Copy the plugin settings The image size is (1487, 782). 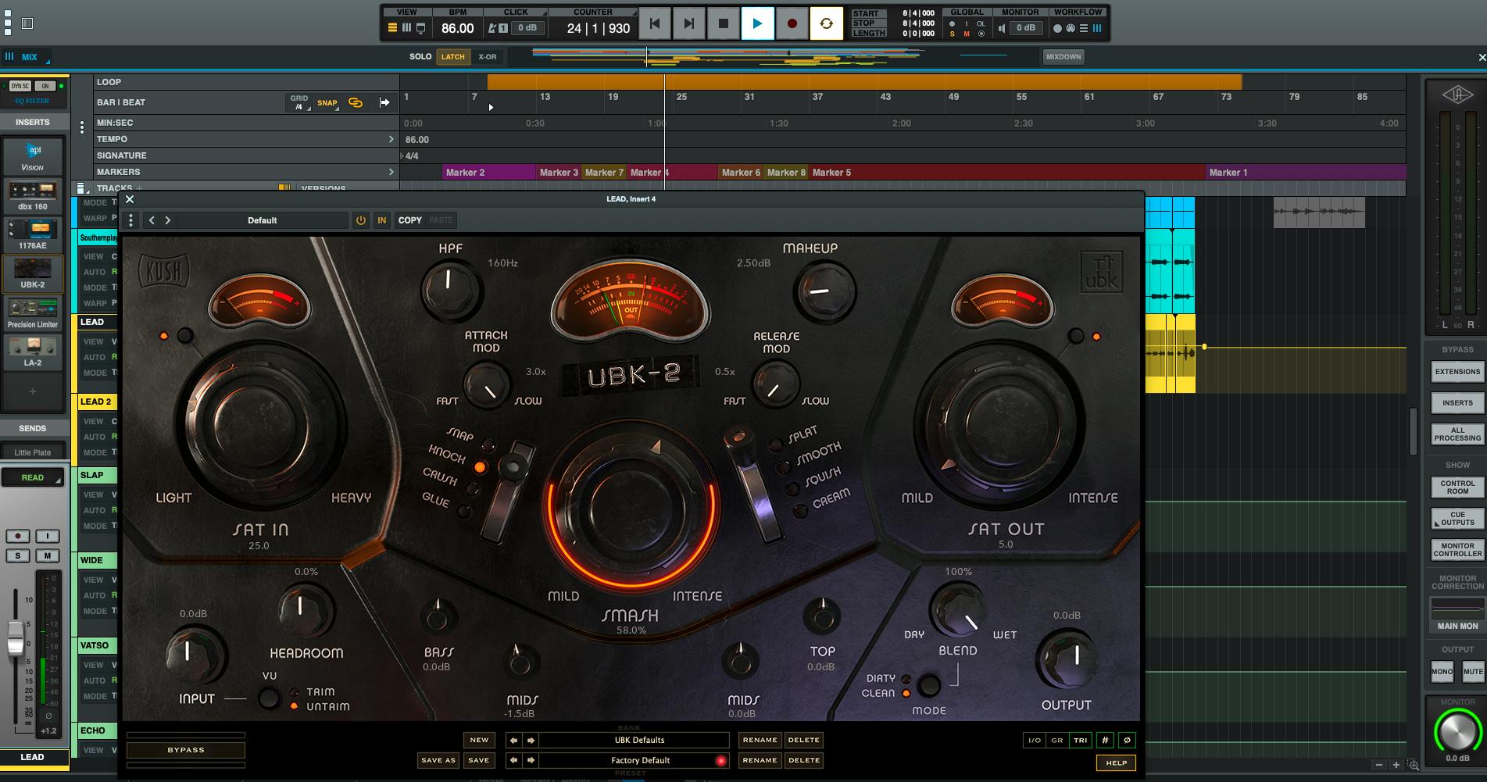click(x=409, y=220)
